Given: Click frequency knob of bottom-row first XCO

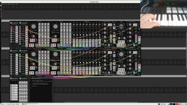Looking at the screenshot, I should click(x=34, y=54).
